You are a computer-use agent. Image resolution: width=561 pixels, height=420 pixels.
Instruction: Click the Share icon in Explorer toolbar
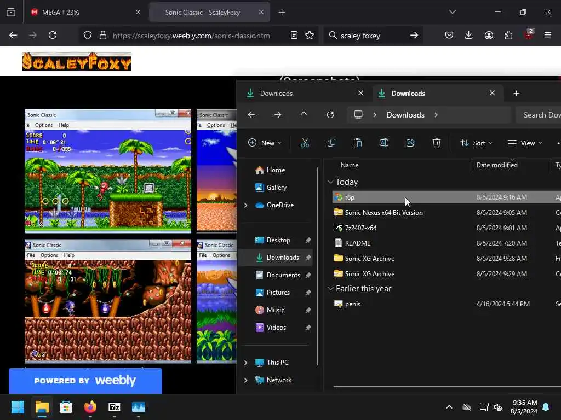coord(410,143)
